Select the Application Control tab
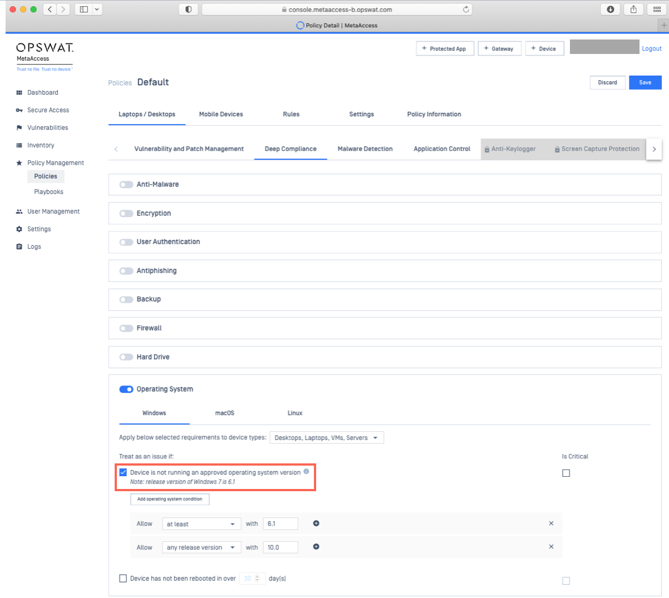Image resolution: width=669 pixels, height=598 pixels. 442,149
